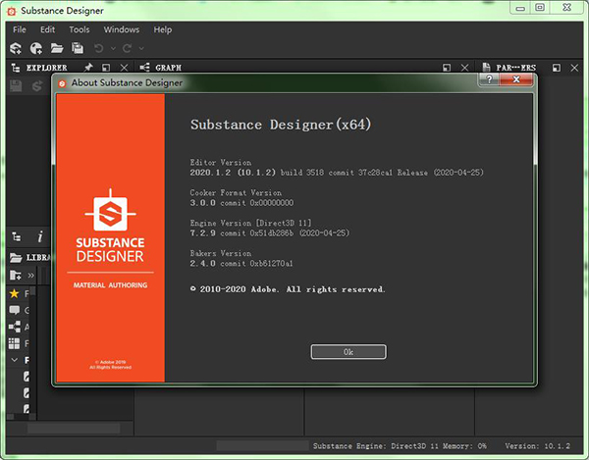Collapse the expanded library category chevron
Image resolution: width=589 pixels, height=460 pixels.
15,360
